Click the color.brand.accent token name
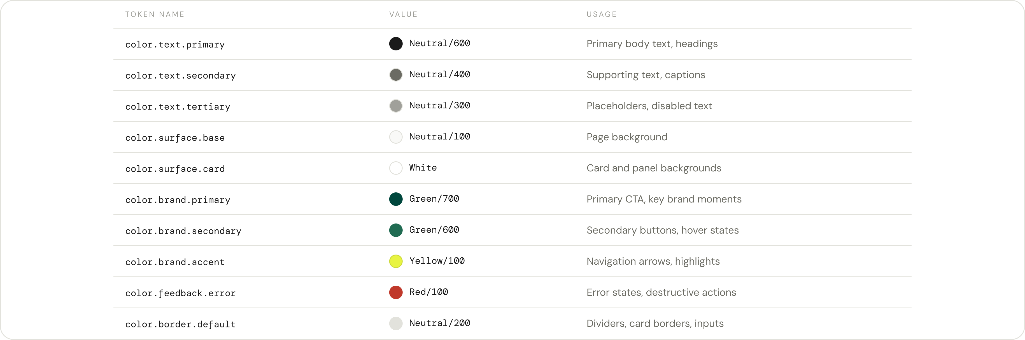This screenshot has height=340, width=1025. (175, 262)
